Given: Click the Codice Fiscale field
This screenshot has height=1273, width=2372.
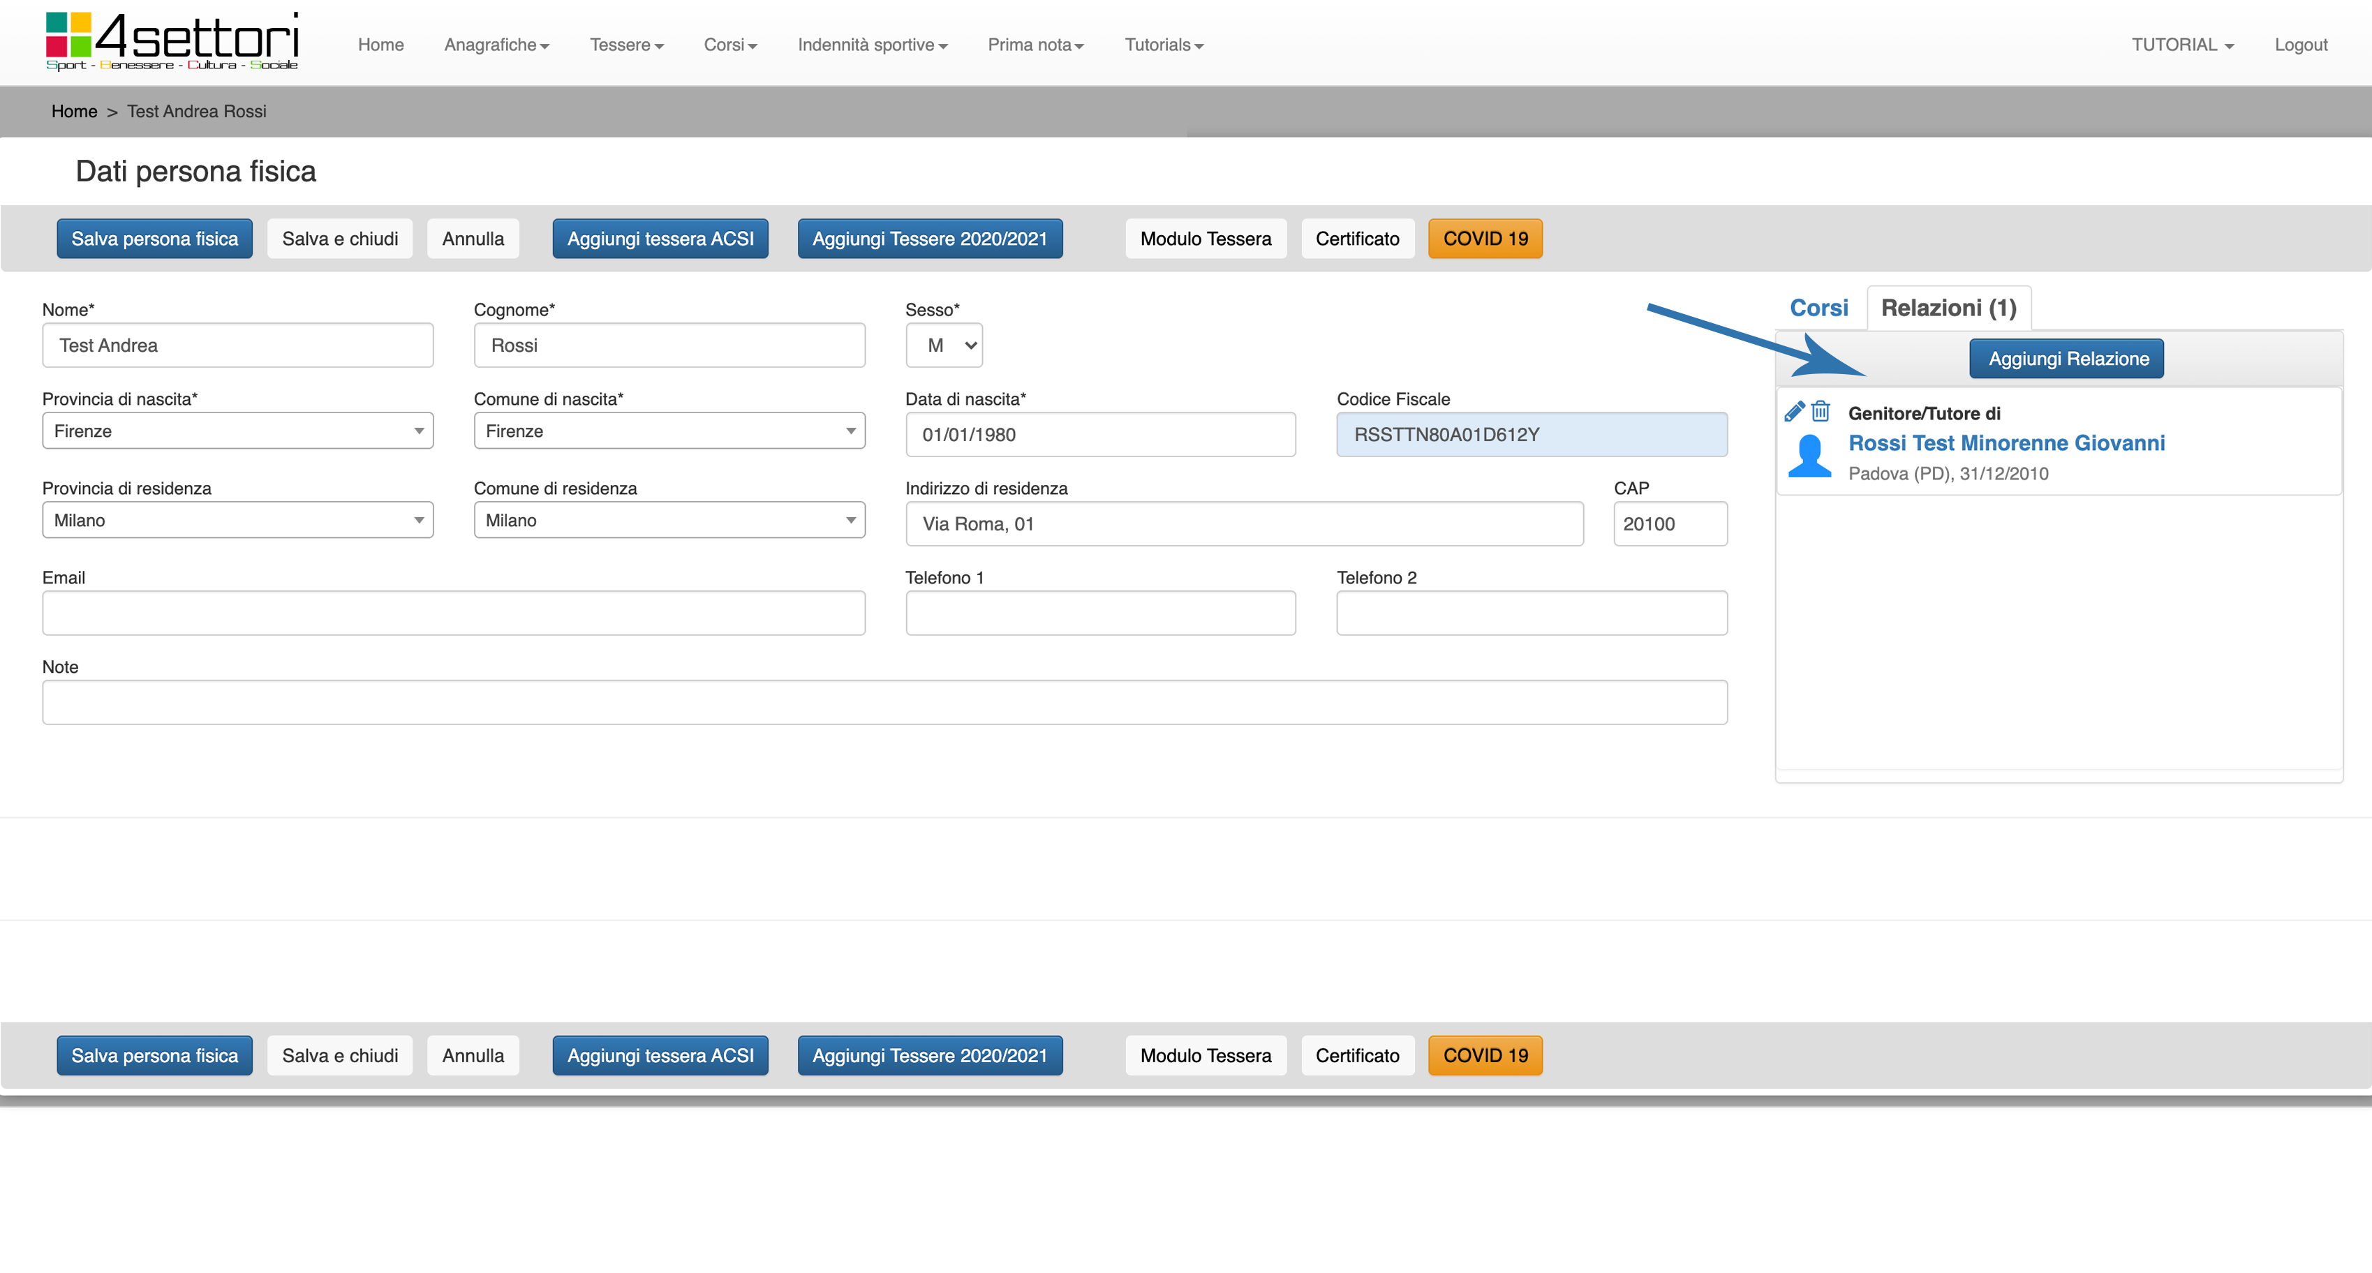Looking at the screenshot, I should point(1532,435).
